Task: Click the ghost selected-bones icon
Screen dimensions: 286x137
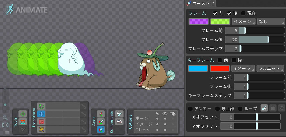Action: (265, 108)
